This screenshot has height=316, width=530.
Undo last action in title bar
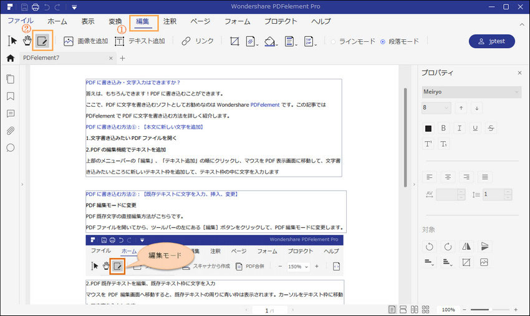pos(47,7)
